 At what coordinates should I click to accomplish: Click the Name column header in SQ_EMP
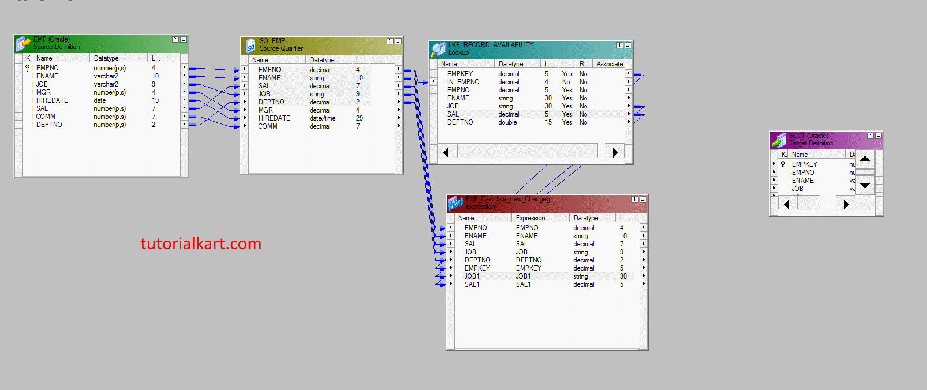(277, 60)
